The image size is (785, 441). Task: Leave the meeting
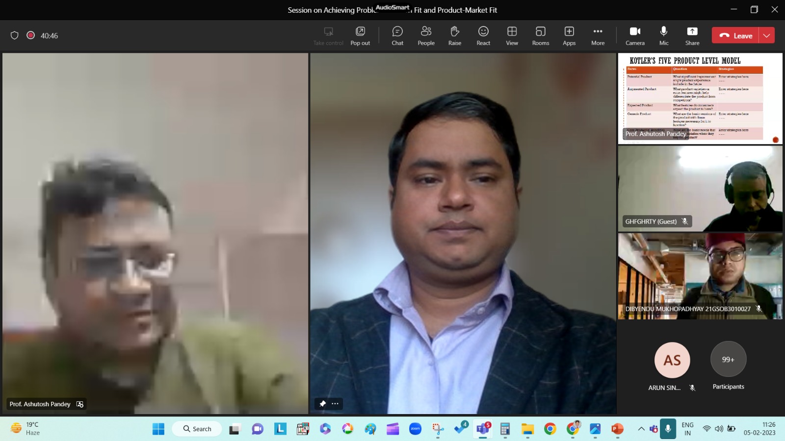point(735,35)
